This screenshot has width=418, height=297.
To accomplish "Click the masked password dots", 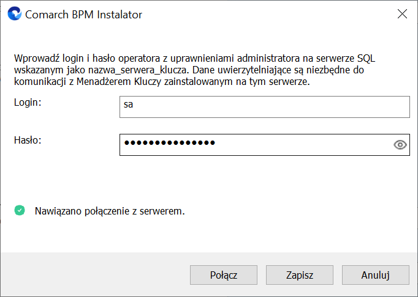I will (x=170, y=143).
